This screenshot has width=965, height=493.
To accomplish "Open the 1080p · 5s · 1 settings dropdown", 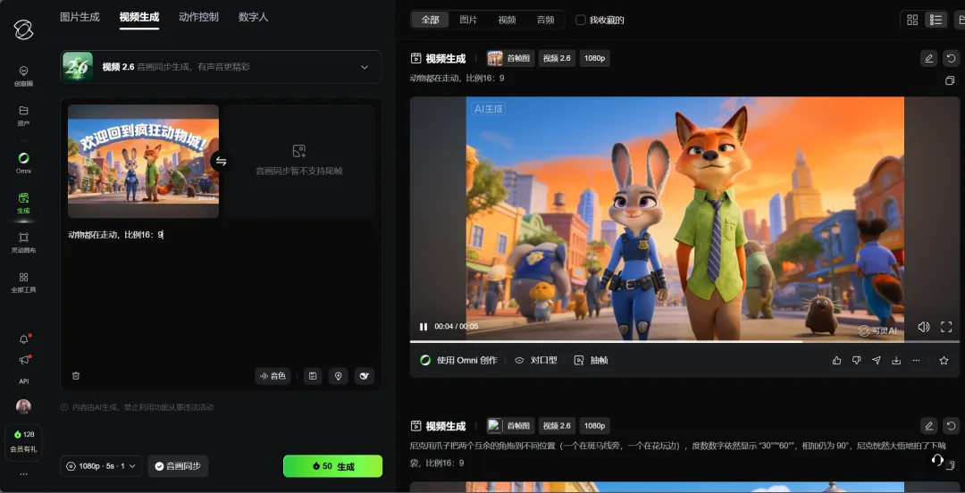I will point(102,466).
